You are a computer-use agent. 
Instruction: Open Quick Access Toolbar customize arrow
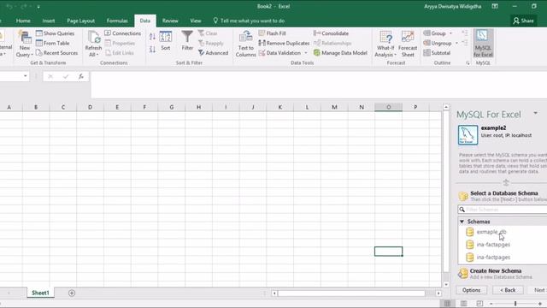tap(38, 7)
